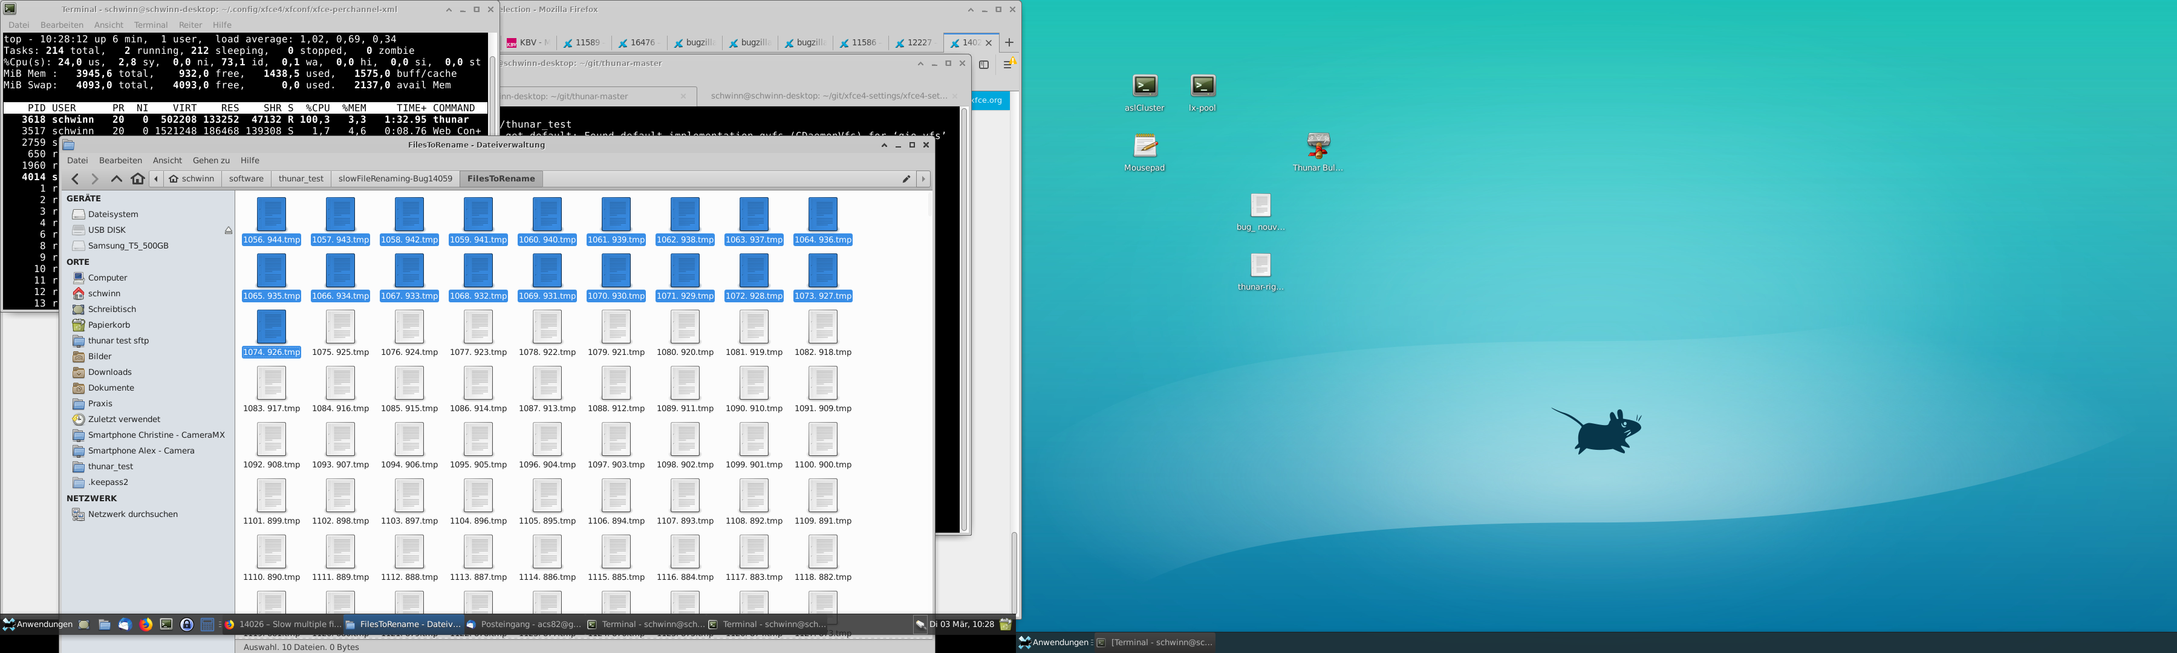
Task: Go to parent folder with up arrow
Action: coord(117,178)
